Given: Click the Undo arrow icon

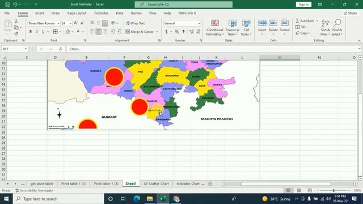Looking at the screenshot, I should pyautogui.click(x=15, y=5).
